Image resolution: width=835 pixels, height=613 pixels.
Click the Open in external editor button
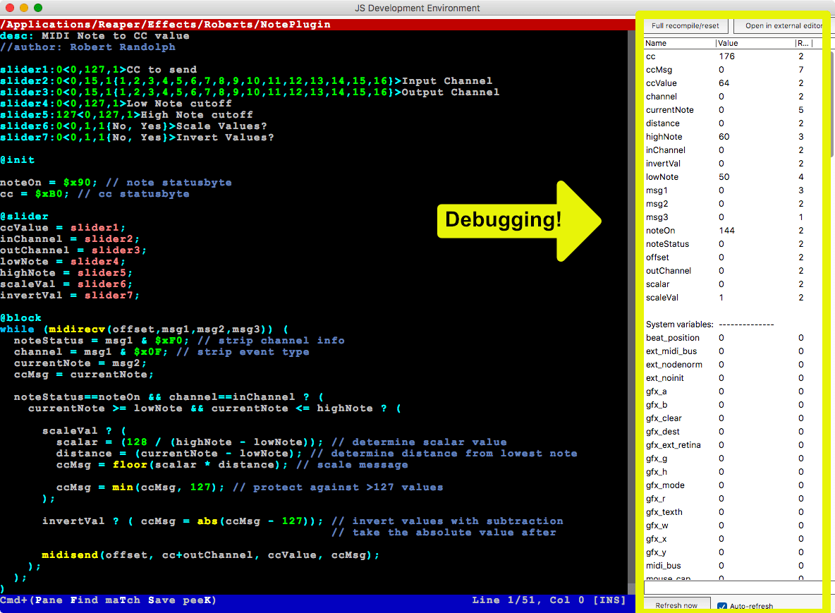[779, 25]
